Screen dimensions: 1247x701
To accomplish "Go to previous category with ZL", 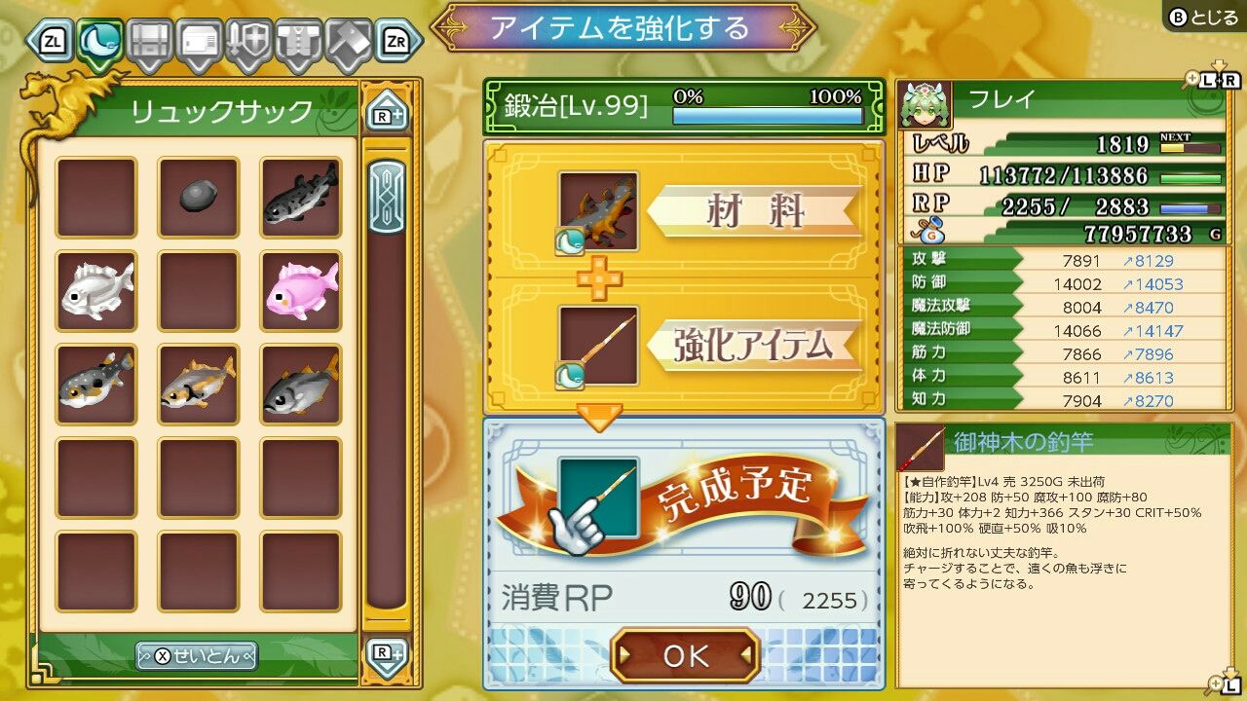I will (x=50, y=41).
